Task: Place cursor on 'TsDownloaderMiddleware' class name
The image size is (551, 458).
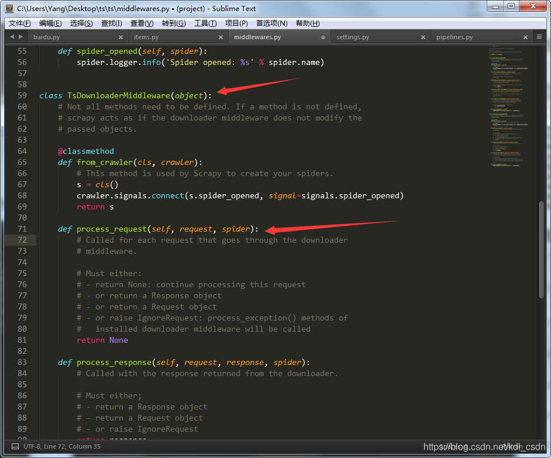Action: [118, 95]
